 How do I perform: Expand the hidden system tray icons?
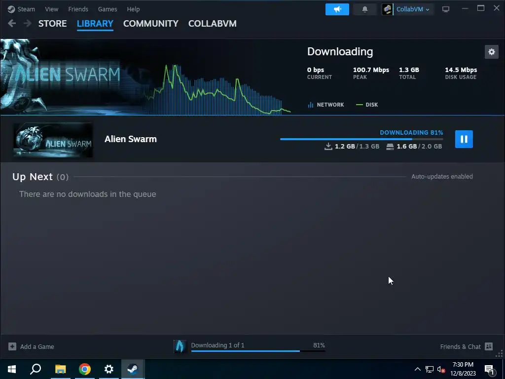(x=417, y=369)
